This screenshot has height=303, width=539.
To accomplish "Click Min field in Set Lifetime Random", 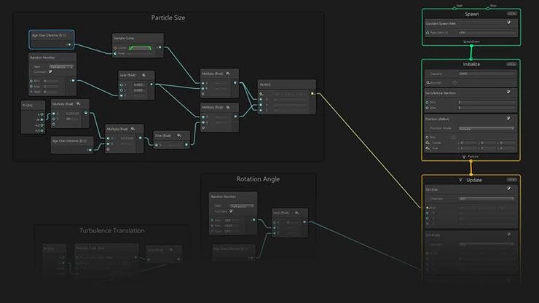I will [487, 102].
